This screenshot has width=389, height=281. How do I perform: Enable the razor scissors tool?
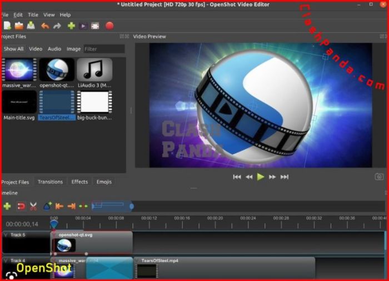pos(33,206)
